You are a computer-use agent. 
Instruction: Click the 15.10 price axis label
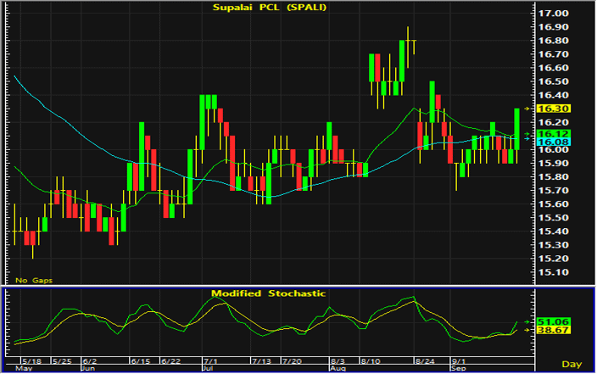tap(553, 272)
